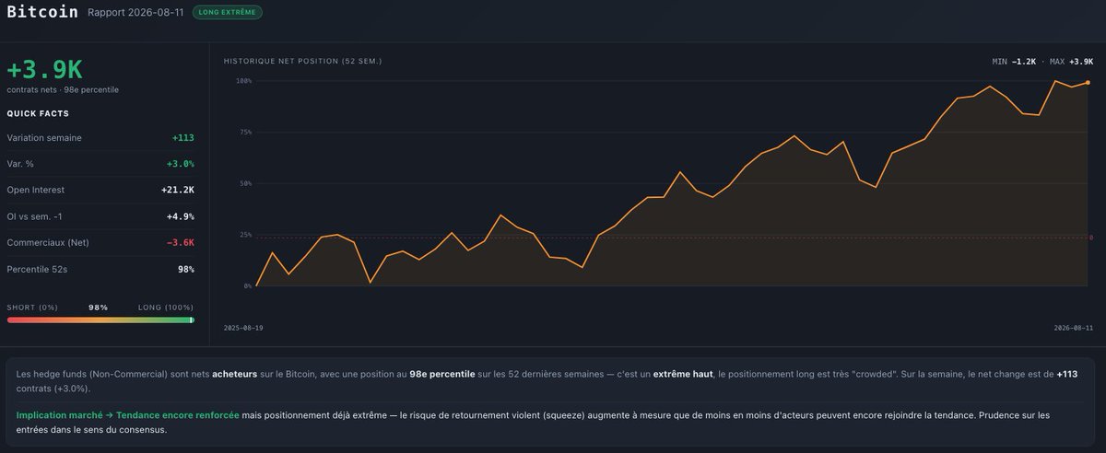Screen dimensions: 1106x453
Task: Click the +4.9% OI change value
Action: tap(181, 216)
